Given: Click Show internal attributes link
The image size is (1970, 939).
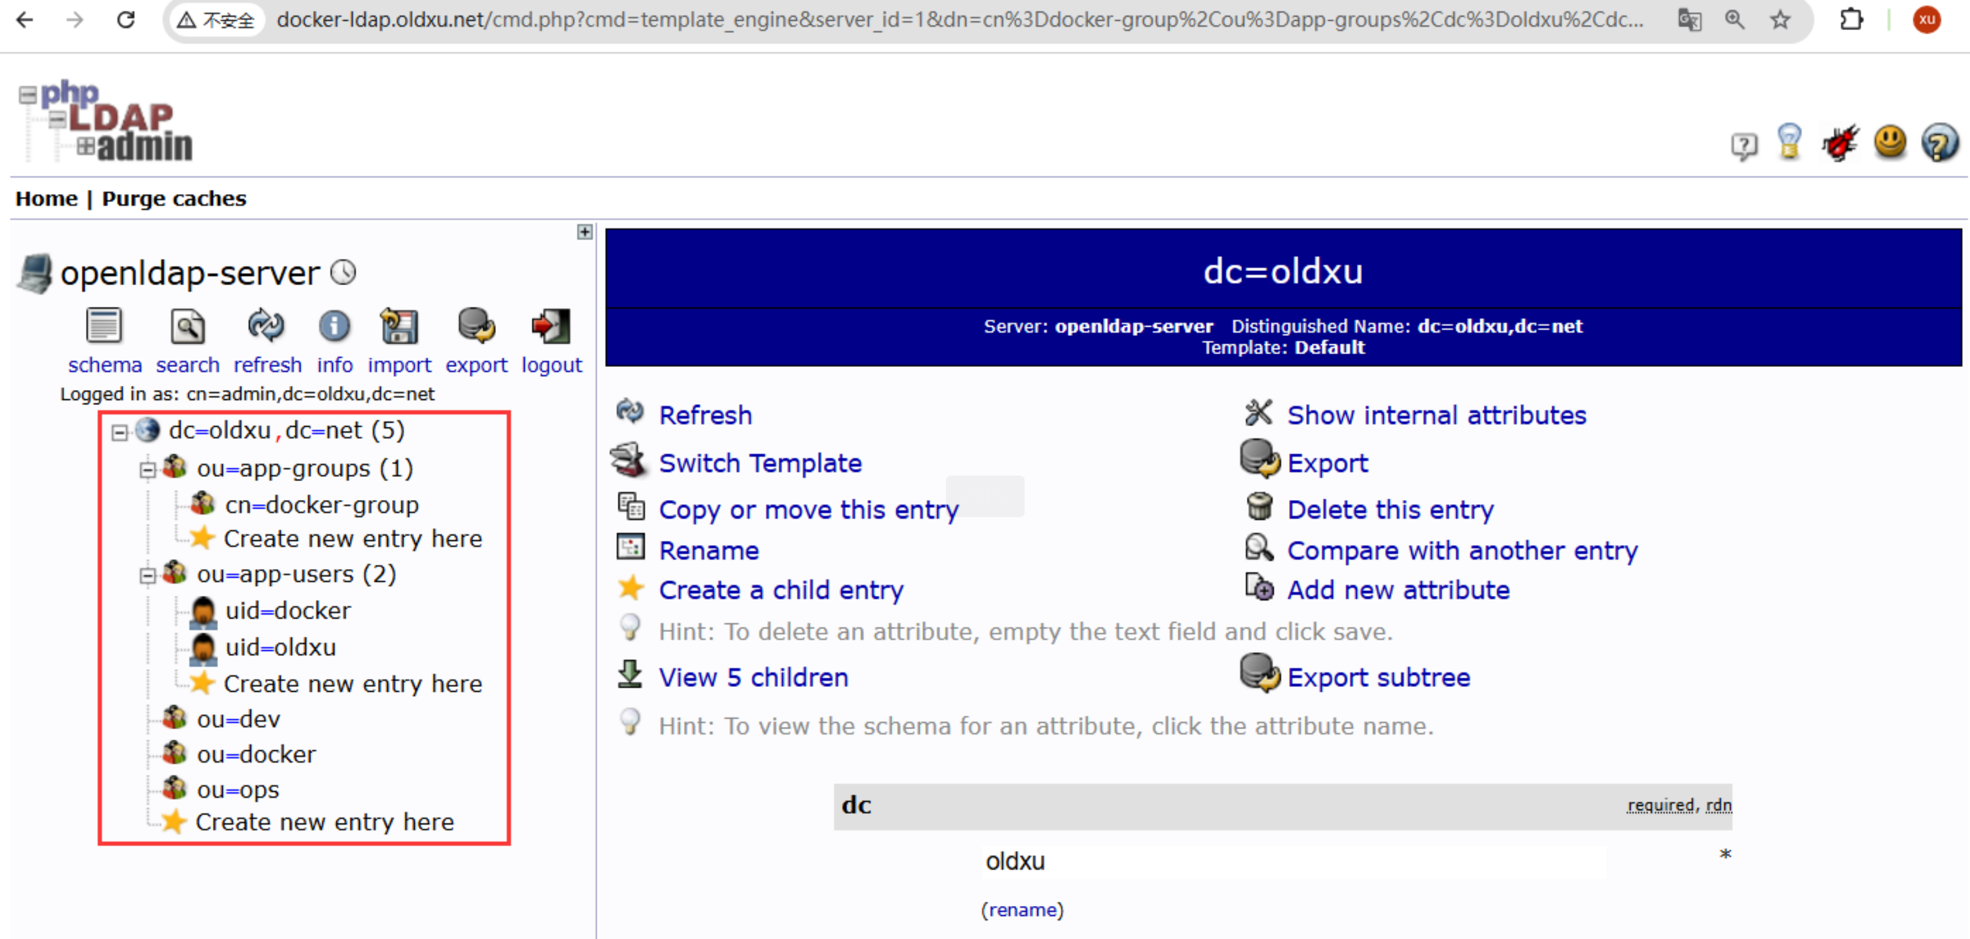Looking at the screenshot, I should click(x=1436, y=415).
